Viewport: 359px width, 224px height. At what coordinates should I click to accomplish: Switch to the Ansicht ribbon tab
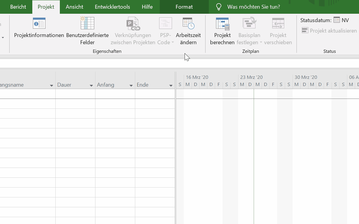(74, 7)
